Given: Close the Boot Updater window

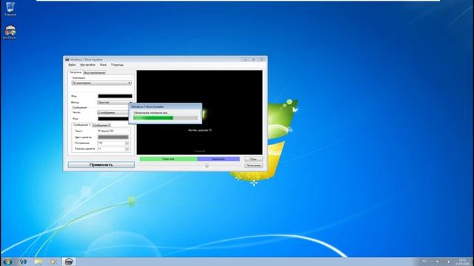Looking at the screenshot, I should coord(261,59).
